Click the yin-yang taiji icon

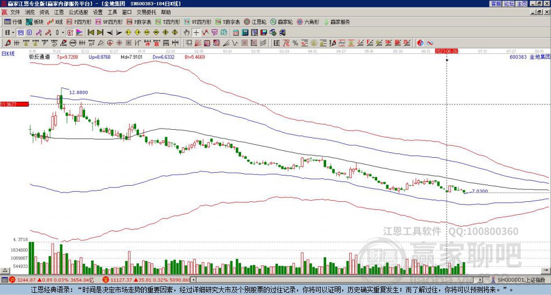(x=420, y=43)
